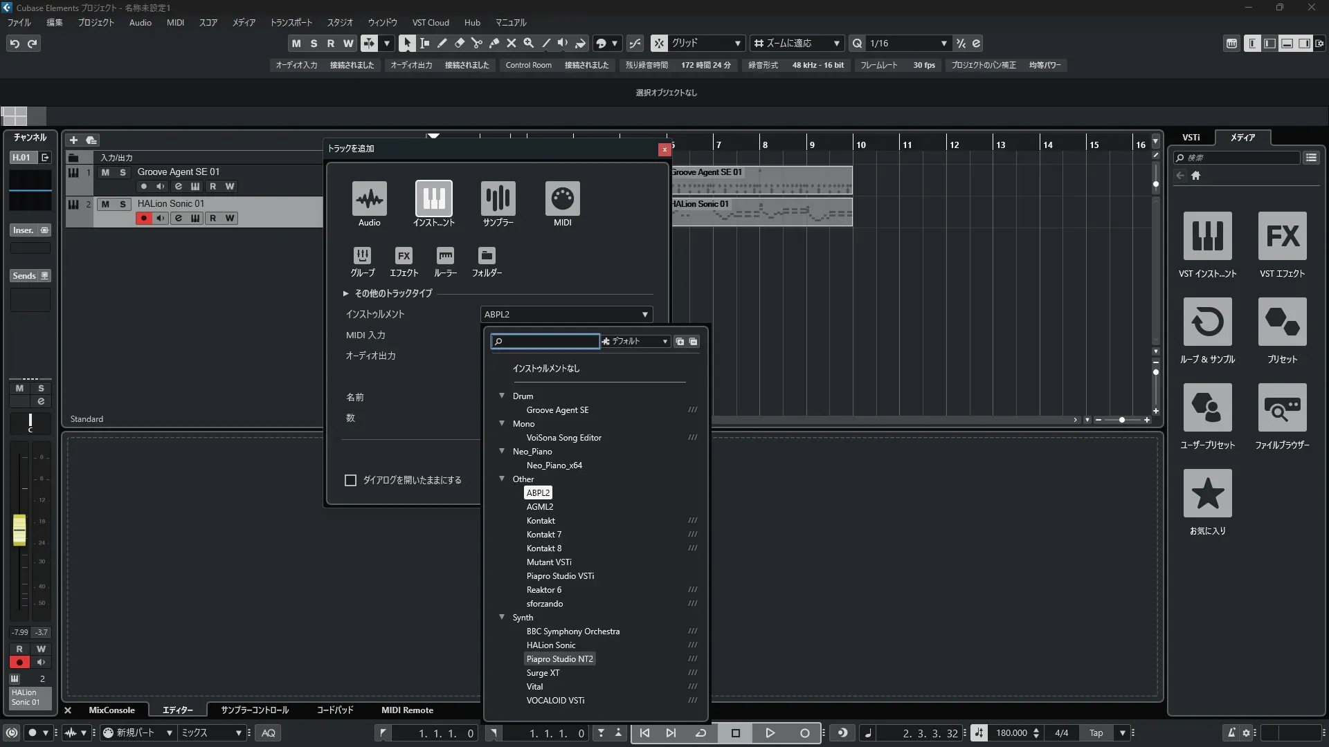Screen dimensions: 1329x747
Task: Adjust the channel volume fader
Action: (19, 531)
